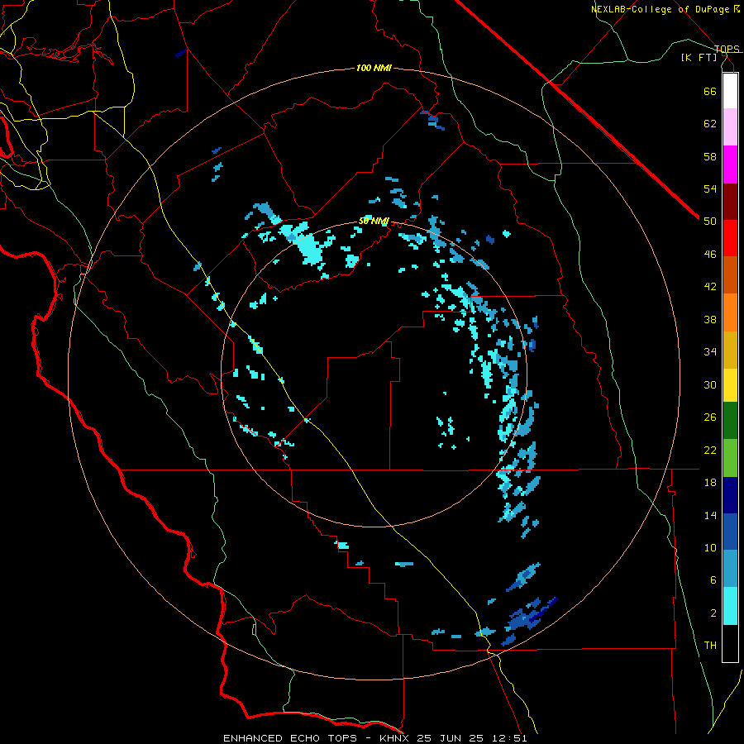Screen dimensions: 744x744
Task: Click the white swatch at legend top
Action: pyautogui.click(x=730, y=91)
